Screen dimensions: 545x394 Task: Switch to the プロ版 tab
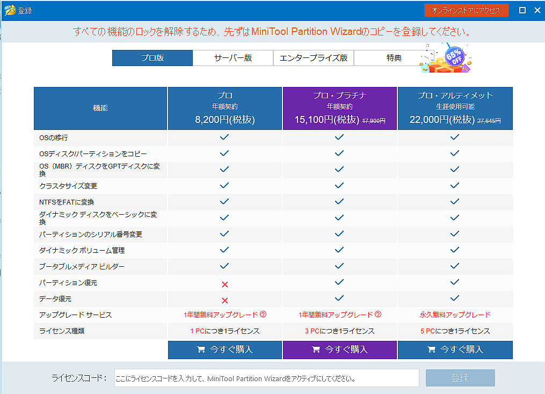pyautogui.click(x=152, y=58)
